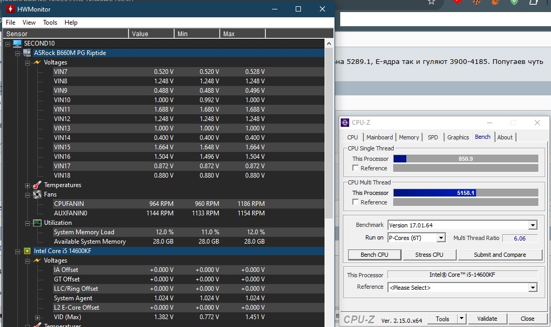Click the Bench CPU button
The image size is (551, 327).
(374, 255)
